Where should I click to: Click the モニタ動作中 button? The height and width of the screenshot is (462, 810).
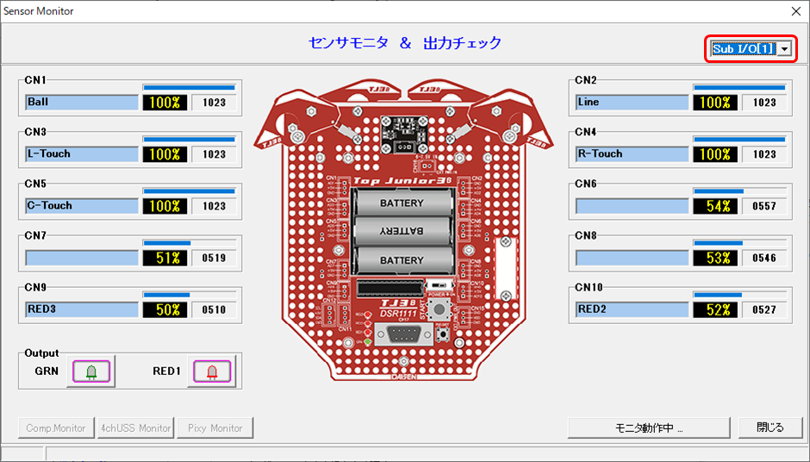(649, 428)
